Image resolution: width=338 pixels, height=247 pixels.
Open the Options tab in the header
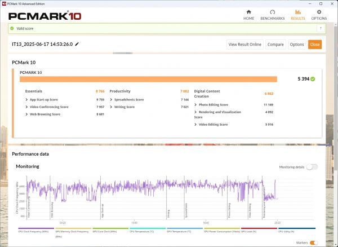319,15
